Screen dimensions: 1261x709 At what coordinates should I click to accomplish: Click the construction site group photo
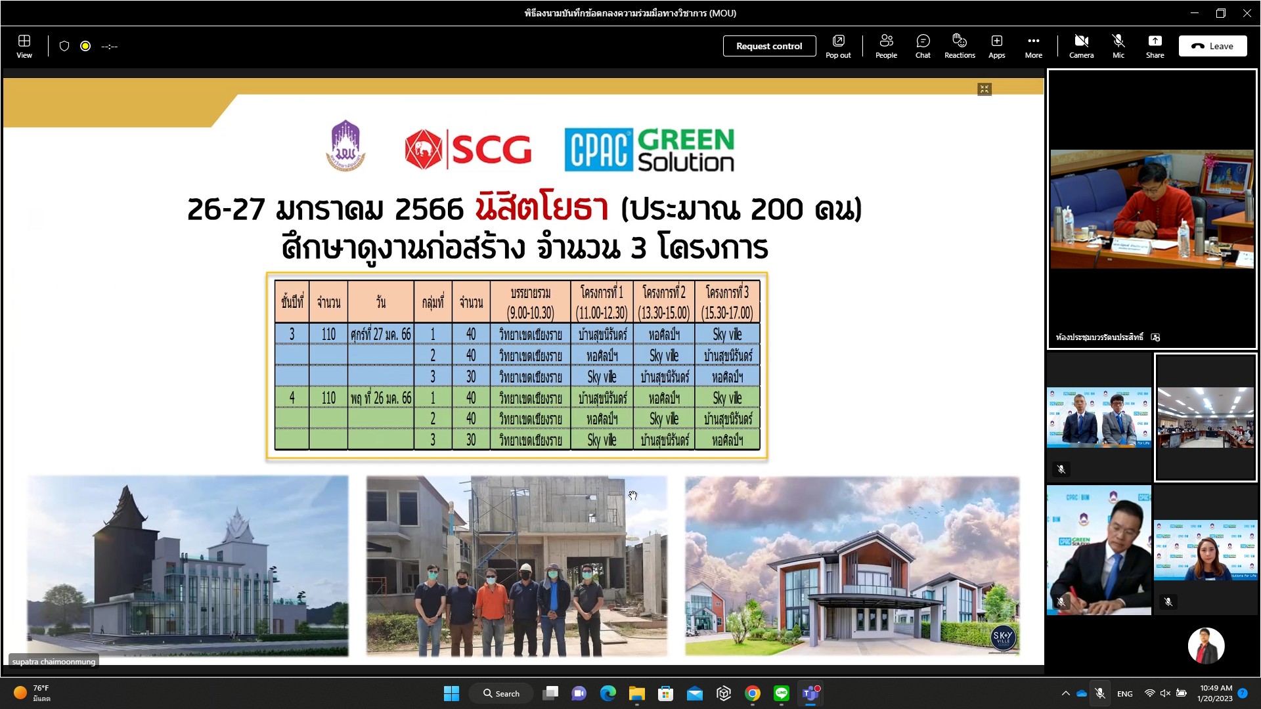point(517,566)
